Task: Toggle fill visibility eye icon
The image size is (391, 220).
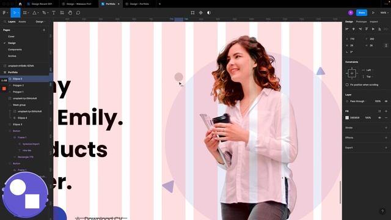Action: click(x=379, y=118)
